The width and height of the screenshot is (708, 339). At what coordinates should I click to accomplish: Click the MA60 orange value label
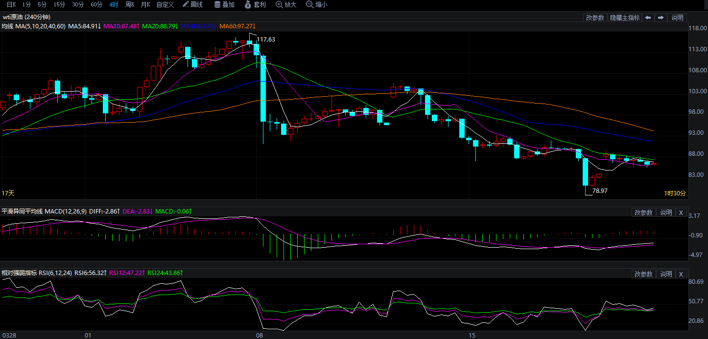pyautogui.click(x=238, y=26)
